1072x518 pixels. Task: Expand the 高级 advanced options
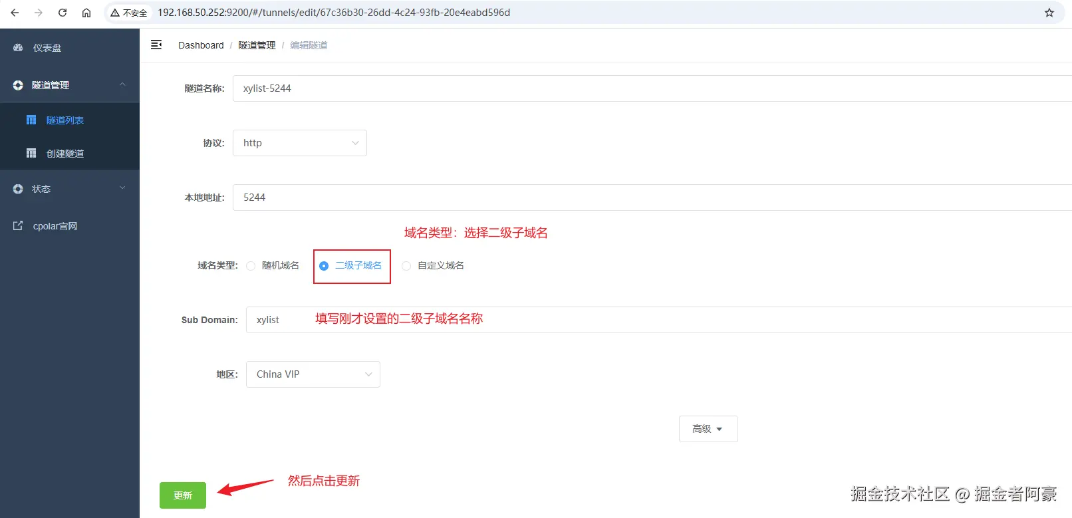tap(708, 429)
